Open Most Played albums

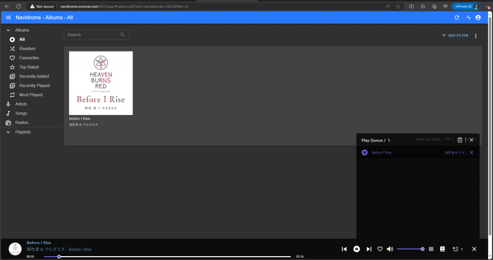point(31,95)
